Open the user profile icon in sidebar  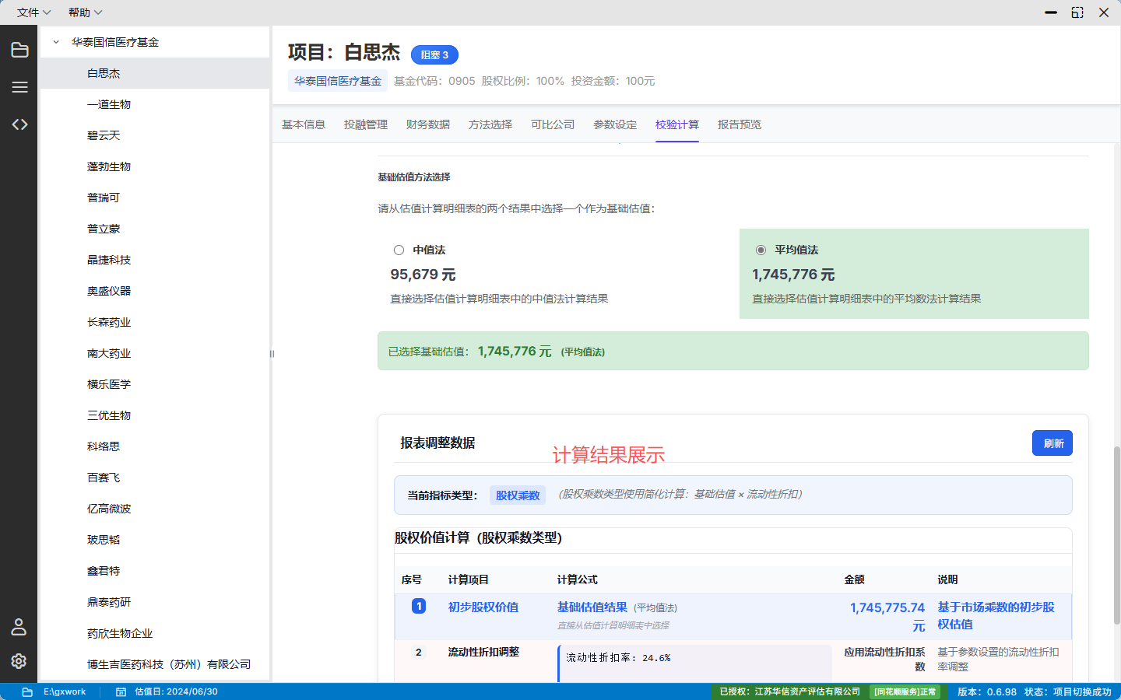[19, 626]
